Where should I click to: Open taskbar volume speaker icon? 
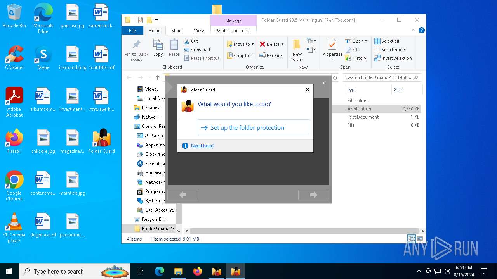447,271
